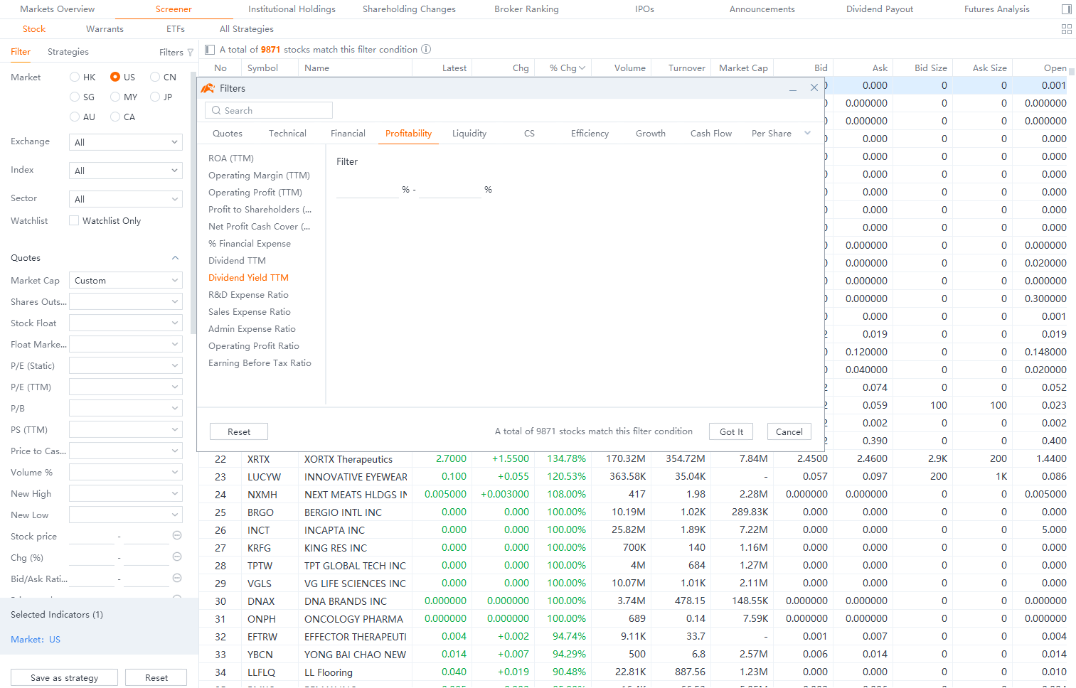
Task: Enable the Watchlist Only checkbox
Action: (x=74, y=220)
